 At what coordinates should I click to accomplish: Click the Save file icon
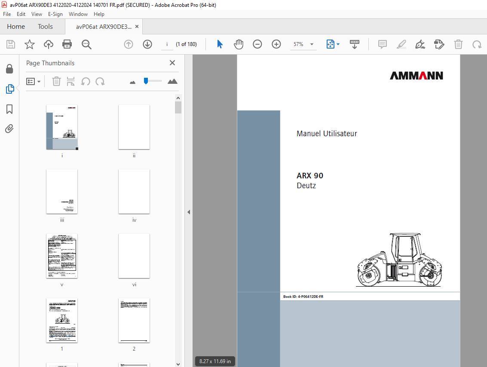coord(11,44)
